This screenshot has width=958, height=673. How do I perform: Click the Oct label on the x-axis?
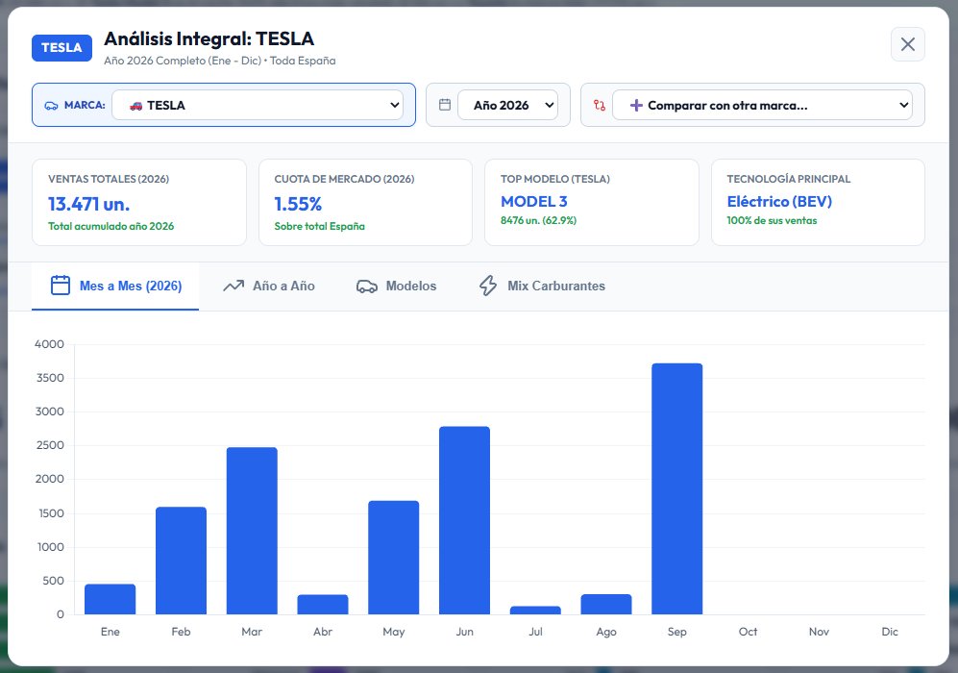point(748,632)
